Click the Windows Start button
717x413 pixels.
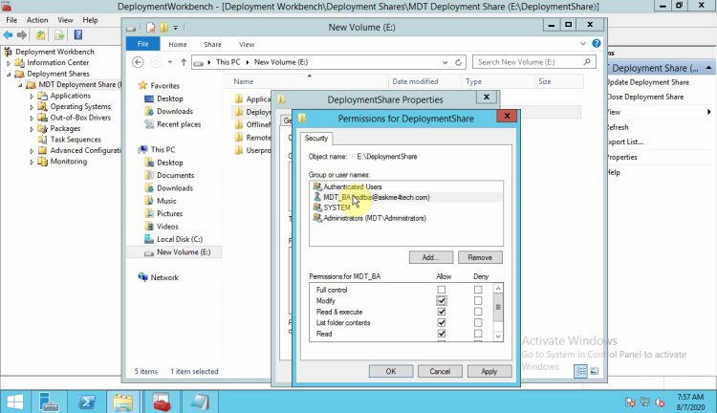coord(15,400)
